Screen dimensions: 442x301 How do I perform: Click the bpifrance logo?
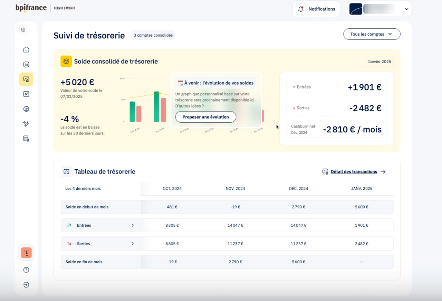[x=31, y=8]
